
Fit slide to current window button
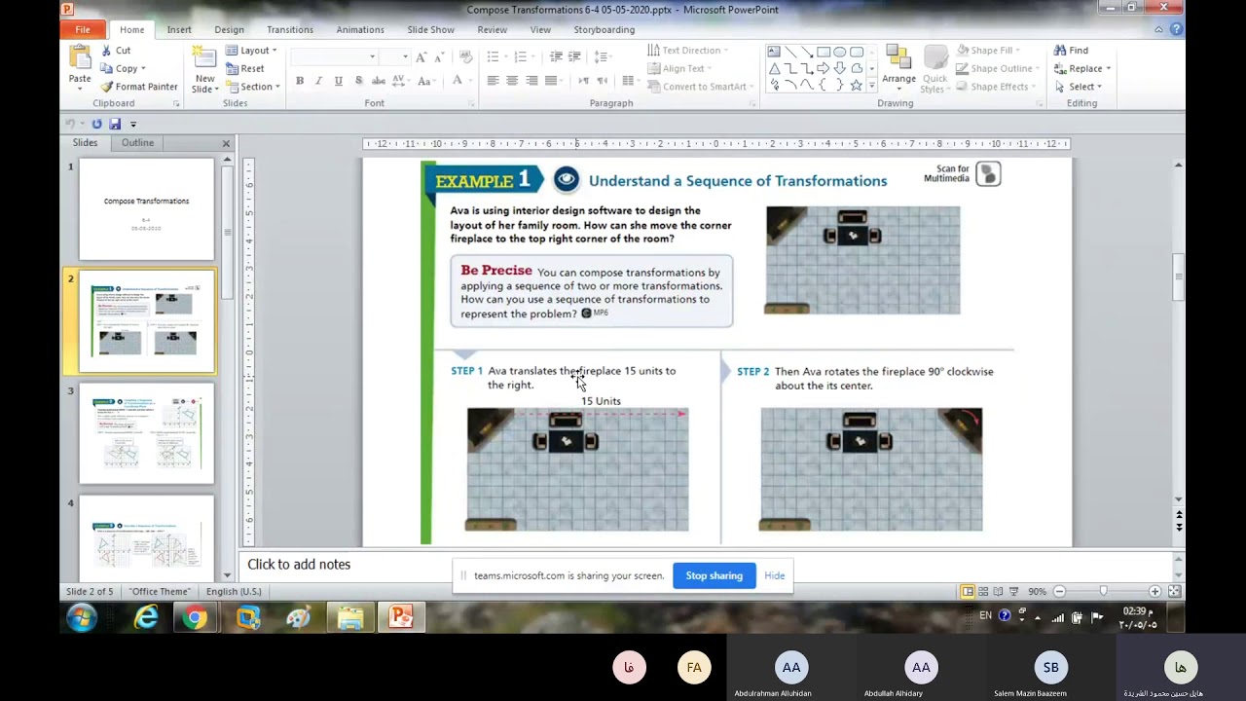pos(1174,591)
